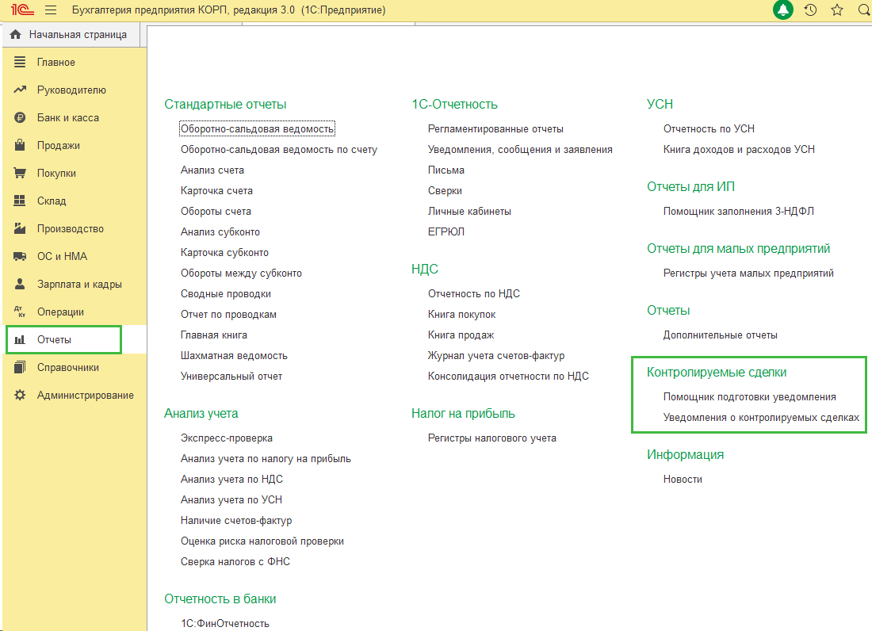Open Уведомления о контролируемых сделках
This screenshot has height=631, width=872.
pos(761,418)
